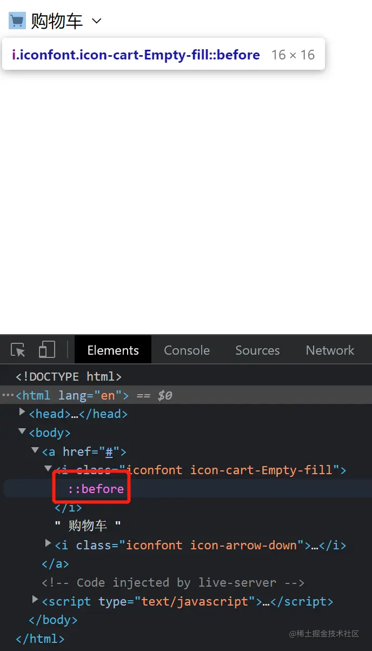The image size is (372, 651).
Task: Open the Sources tab
Action: coord(257,350)
